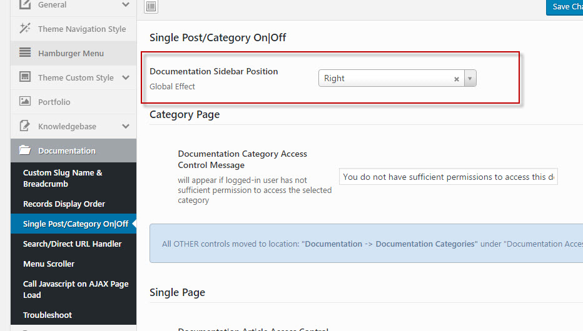Open Custom Slug Name & Breadcrumb submenu
The width and height of the screenshot is (583, 331).
[63, 178]
